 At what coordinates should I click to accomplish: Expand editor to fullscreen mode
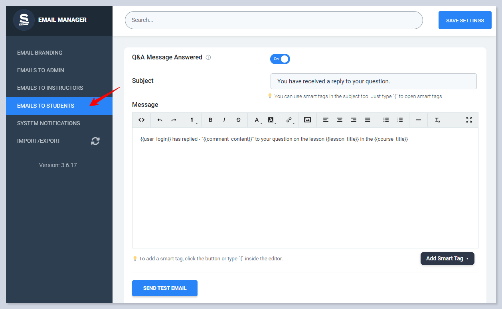click(469, 120)
